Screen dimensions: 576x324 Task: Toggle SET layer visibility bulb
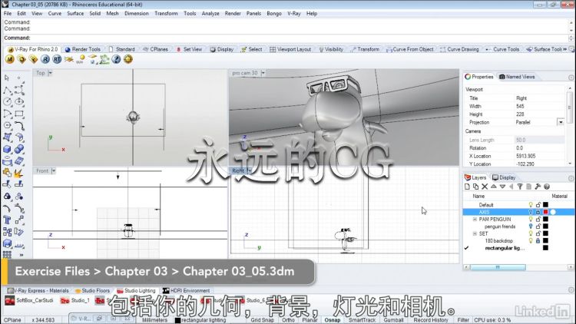(531, 233)
